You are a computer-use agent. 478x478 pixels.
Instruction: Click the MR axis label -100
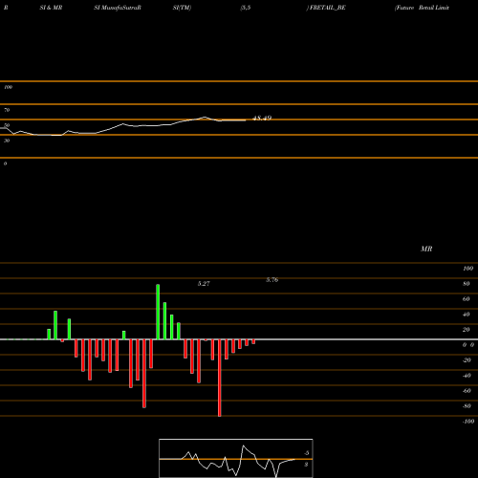468,422
